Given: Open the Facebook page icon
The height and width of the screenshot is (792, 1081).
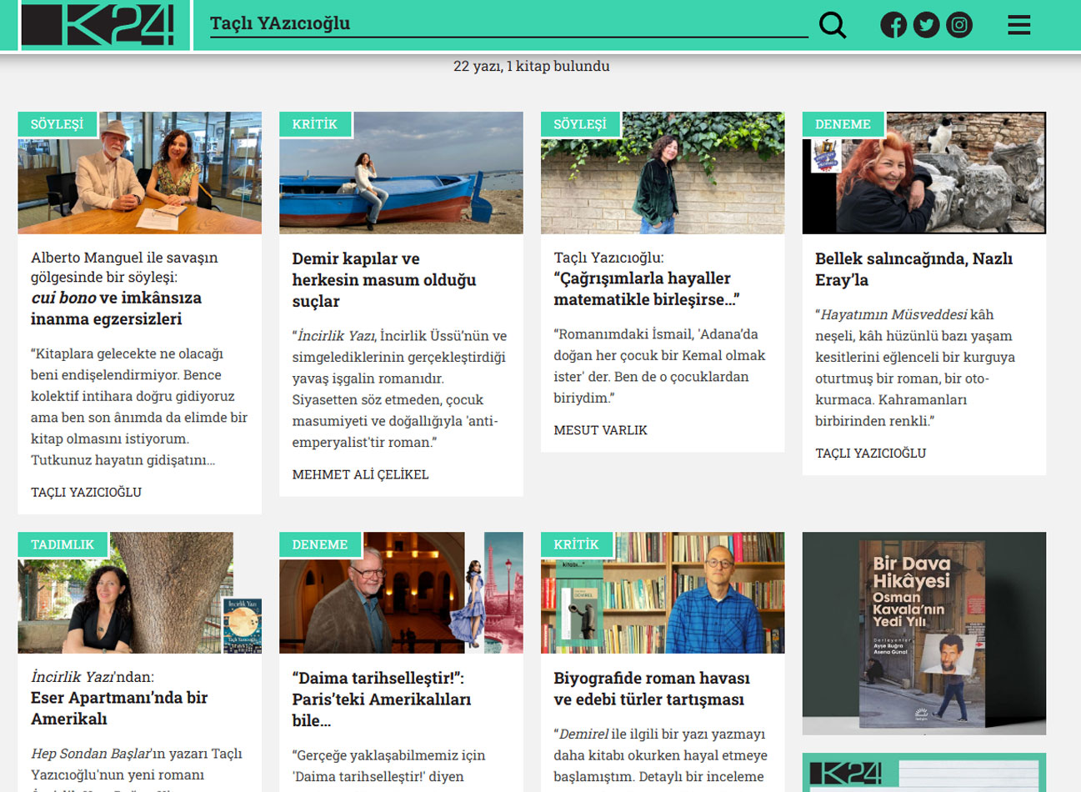Looking at the screenshot, I should tap(893, 25).
